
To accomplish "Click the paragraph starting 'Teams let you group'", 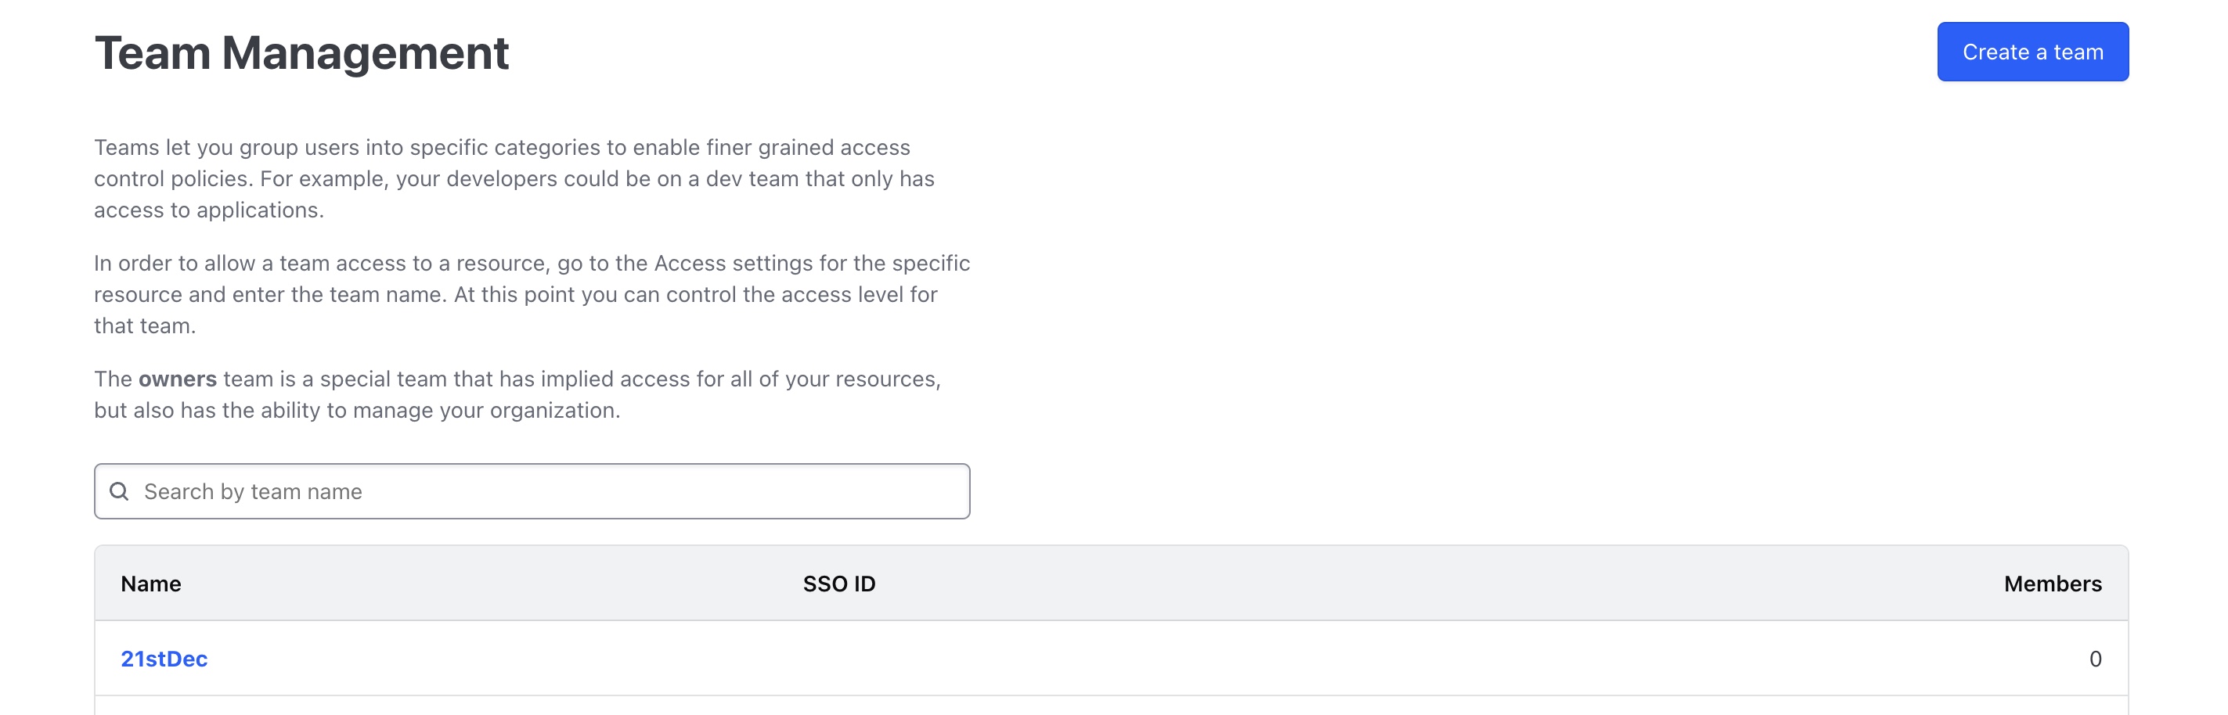I will (x=514, y=178).
